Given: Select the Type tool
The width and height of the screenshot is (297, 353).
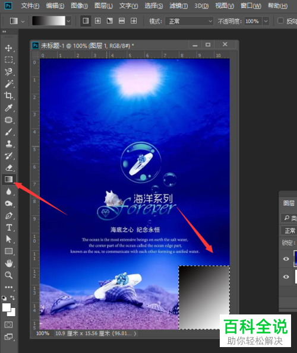Looking at the screenshot, I should tap(8, 228).
